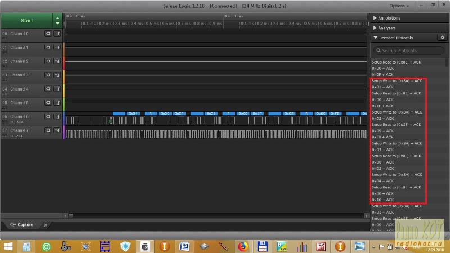Open Channel 6 I2C-SDA settings gear
The width and height of the screenshot is (450, 253).
48,116
